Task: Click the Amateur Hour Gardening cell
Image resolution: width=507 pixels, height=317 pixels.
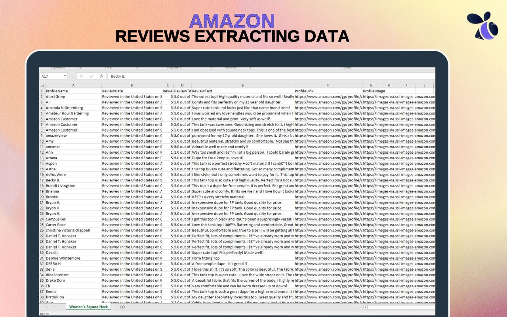Action: click(73, 113)
